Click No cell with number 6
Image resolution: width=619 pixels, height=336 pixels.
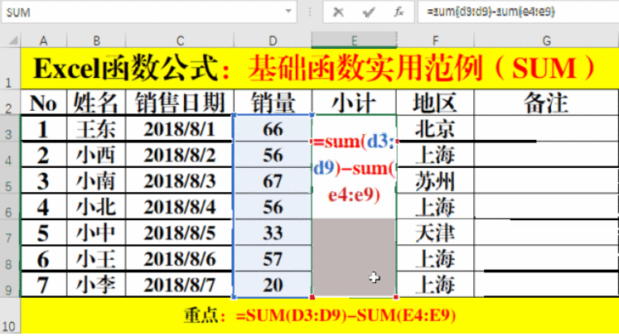click(x=44, y=259)
